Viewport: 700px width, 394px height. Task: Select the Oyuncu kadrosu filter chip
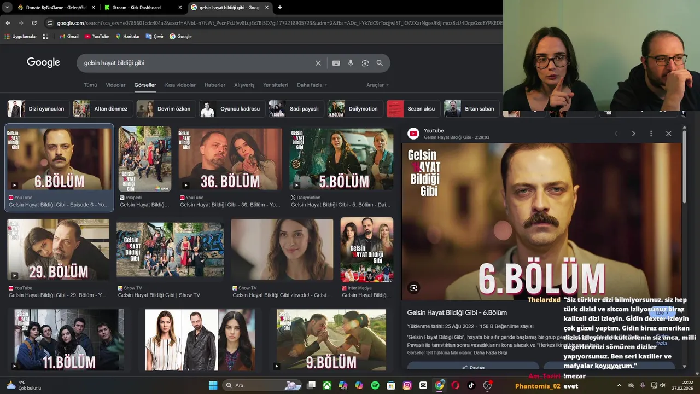tap(232, 109)
